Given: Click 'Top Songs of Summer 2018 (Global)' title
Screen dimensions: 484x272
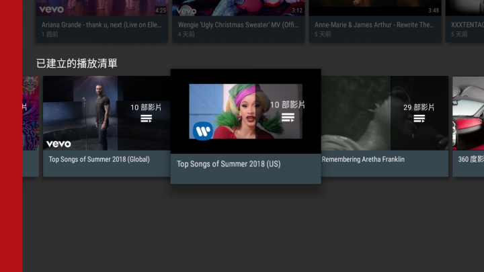Looking at the screenshot, I should click(99, 159).
